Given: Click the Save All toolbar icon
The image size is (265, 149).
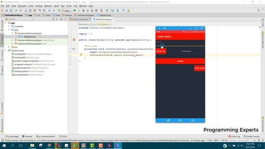Looking at the screenshot, I should (x=7, y=10).
